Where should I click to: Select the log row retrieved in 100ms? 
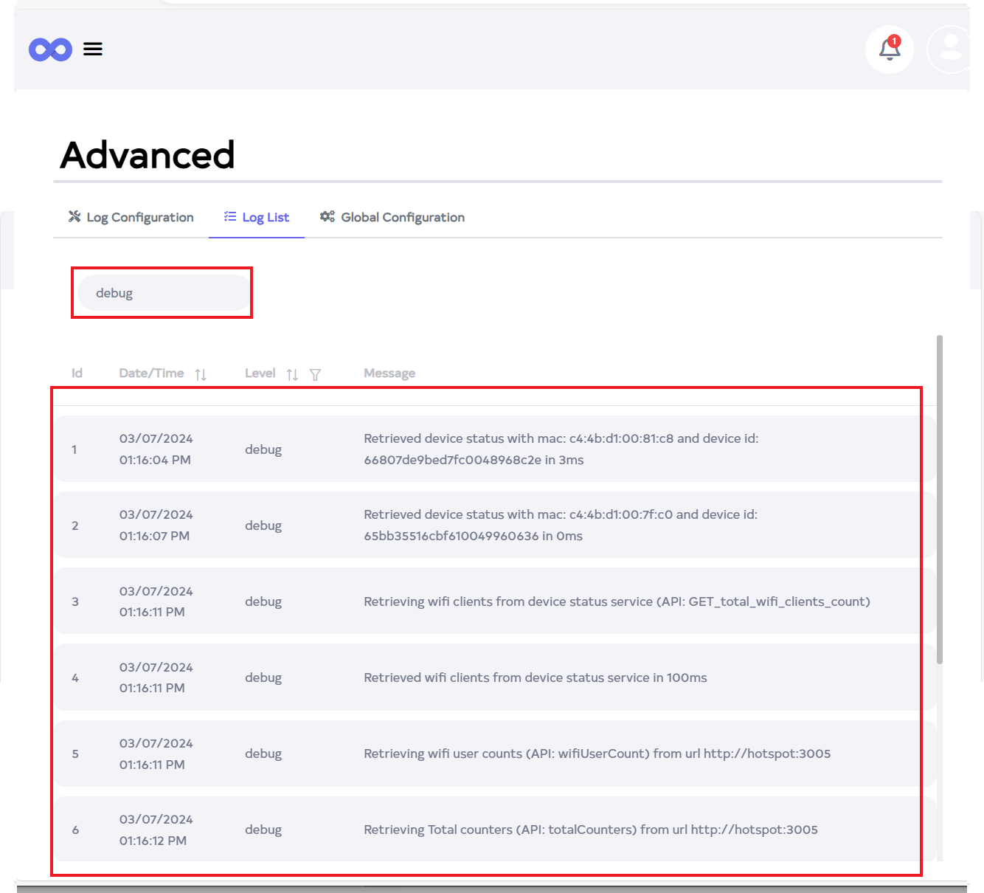[x=535, y=677]
